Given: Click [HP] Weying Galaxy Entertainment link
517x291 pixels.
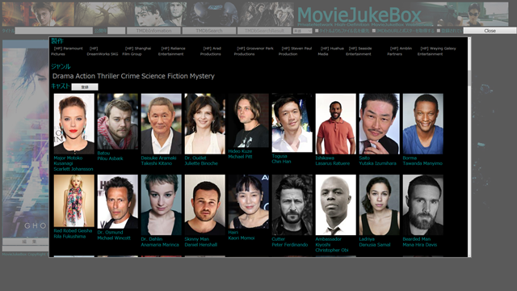Looking at the screenshot, I should (x=437, y=51).
